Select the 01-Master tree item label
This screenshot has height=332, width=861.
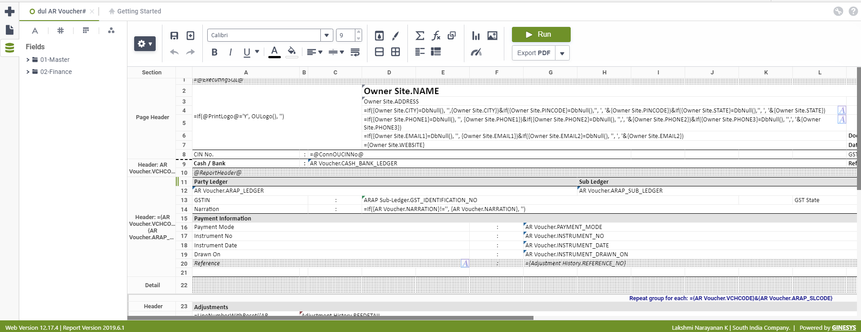[x=55, y=60]
